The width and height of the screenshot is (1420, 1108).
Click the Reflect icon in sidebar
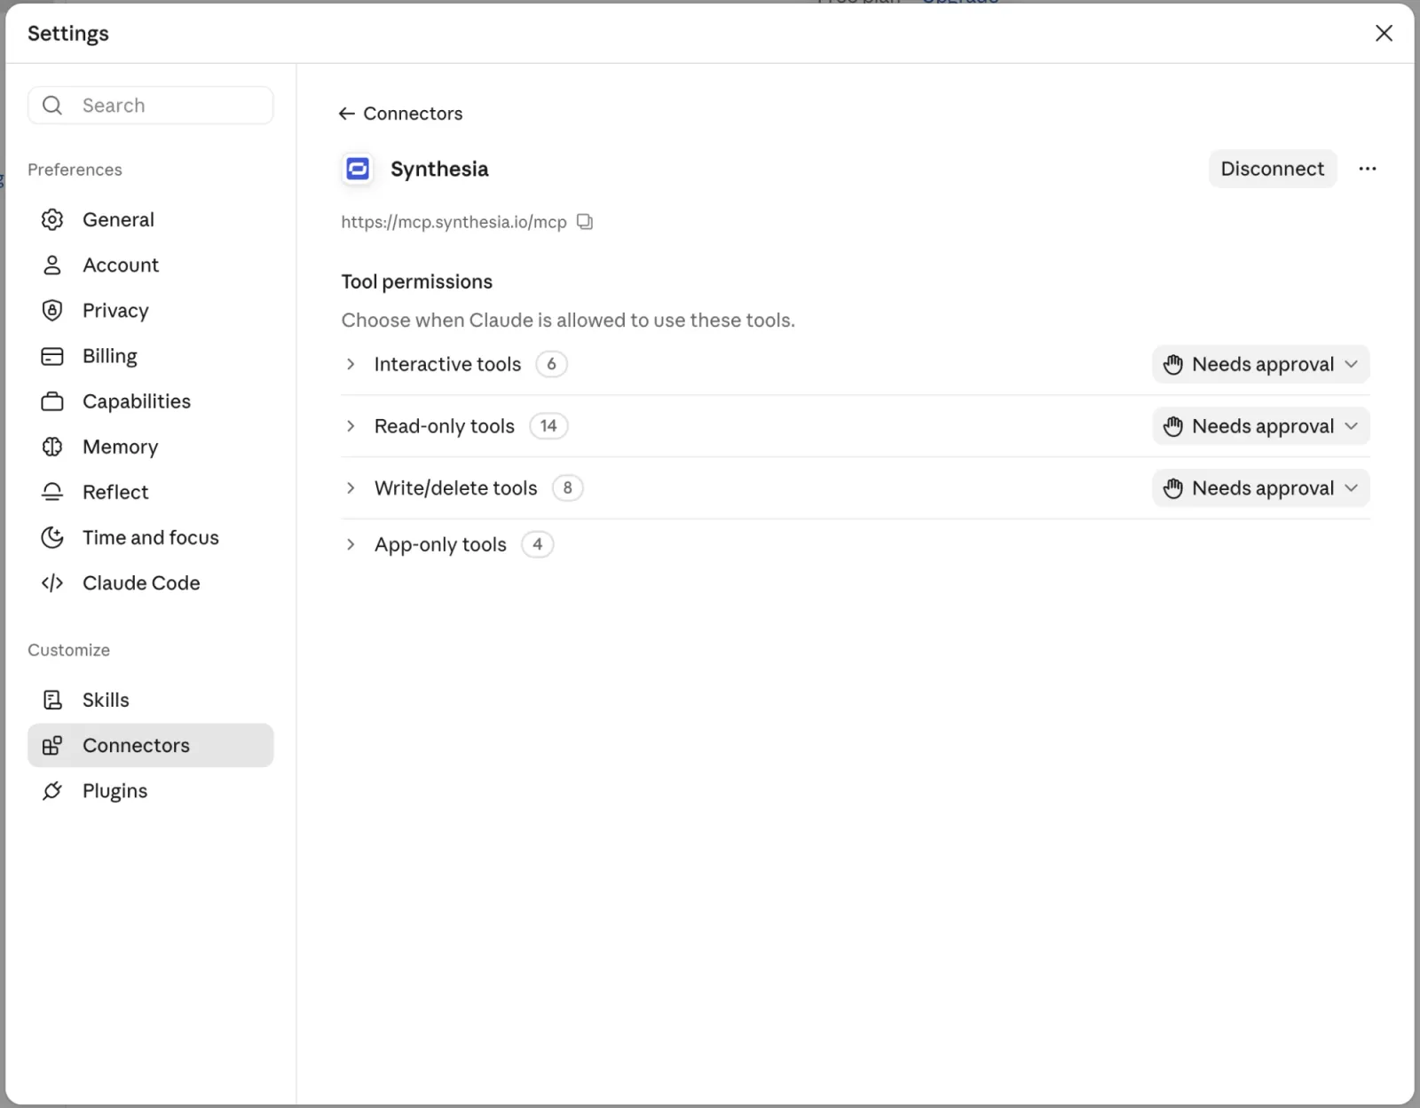point(52,492)
